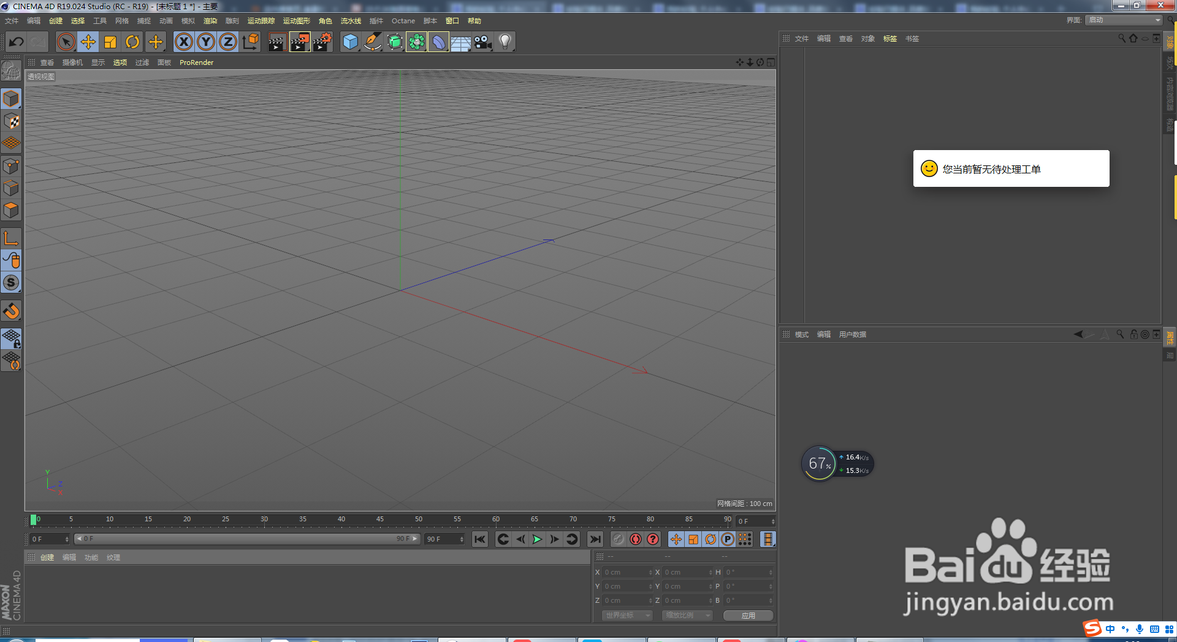This screenshot has width=1177, height=642.
Task: Add a Camera object
Action: click(483, 42)
